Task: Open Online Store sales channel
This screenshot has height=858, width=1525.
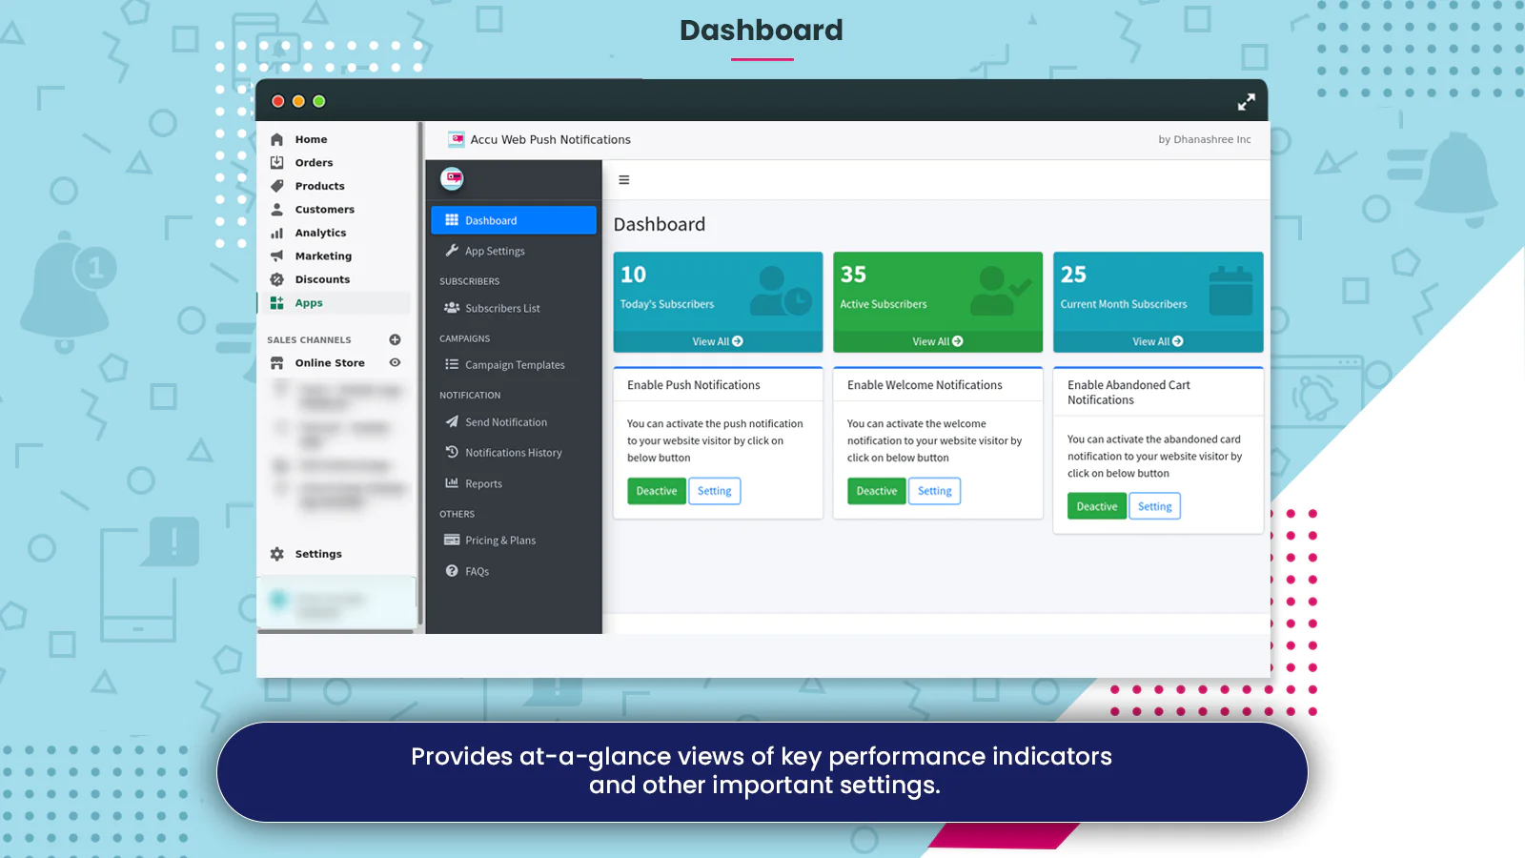Action: [330, 363]
